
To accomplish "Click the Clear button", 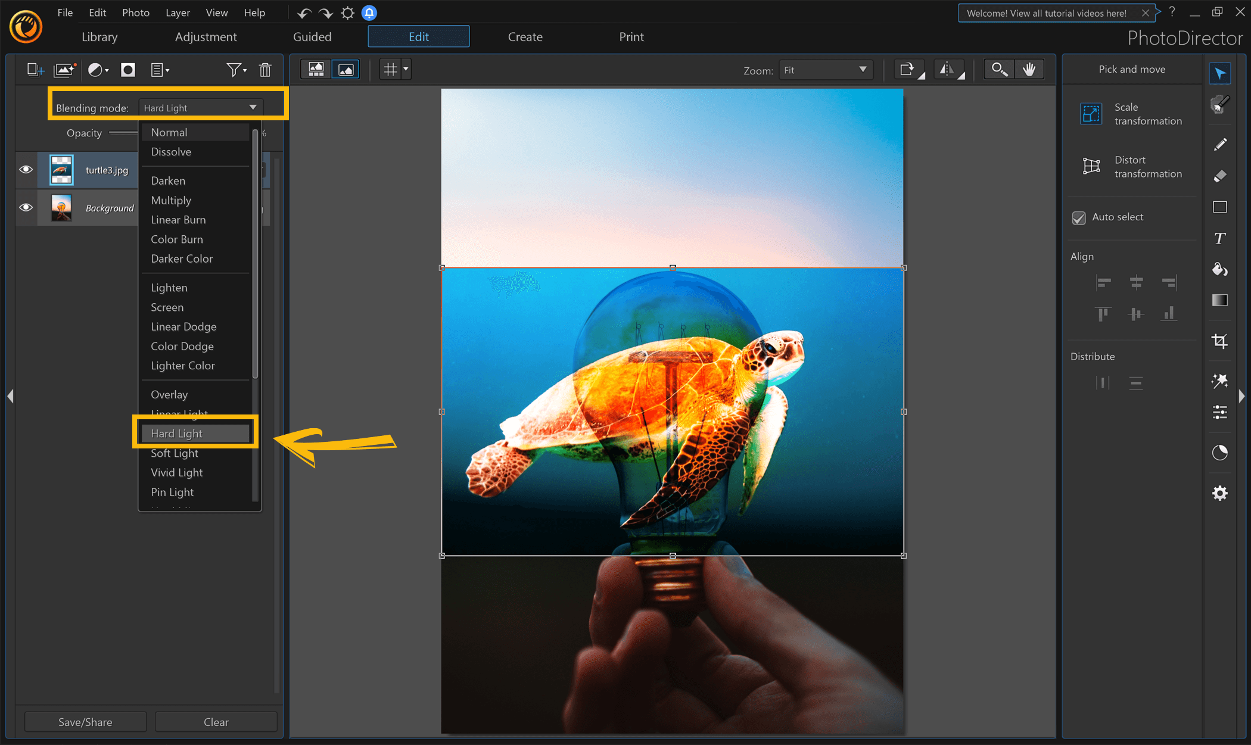I will [x=216, y=722].
